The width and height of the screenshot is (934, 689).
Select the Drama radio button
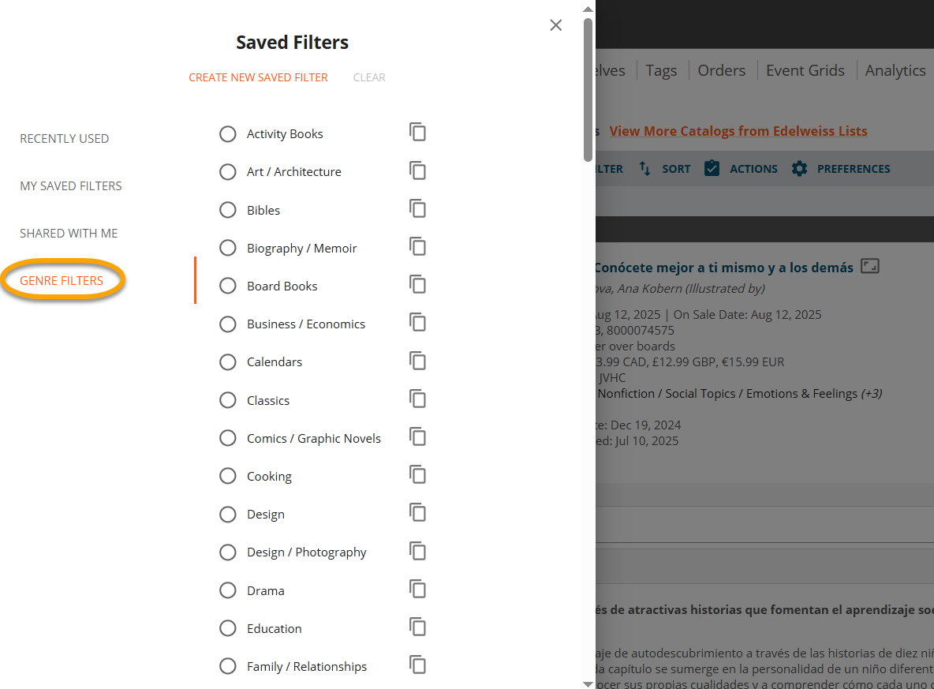[227, 590]
